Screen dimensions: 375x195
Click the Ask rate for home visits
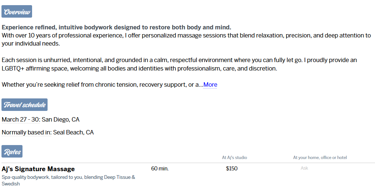(304, 168)
